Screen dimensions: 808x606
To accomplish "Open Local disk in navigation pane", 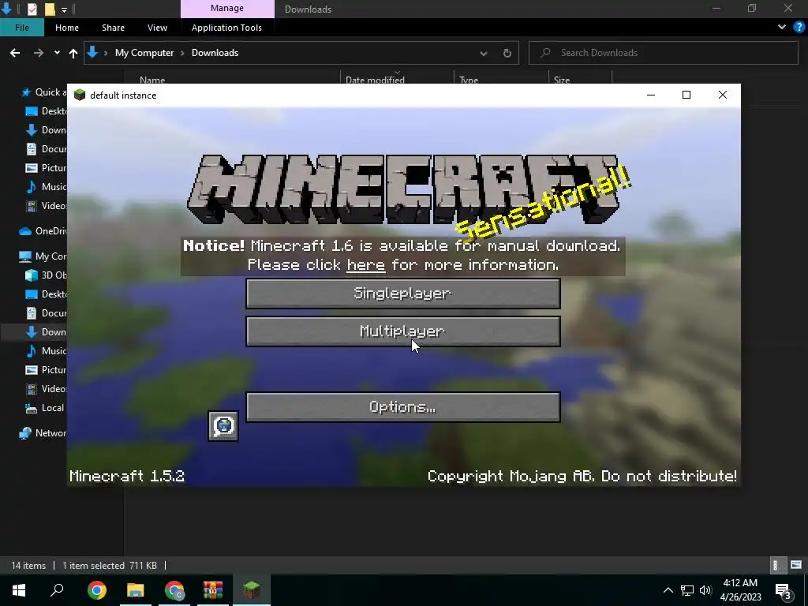I will point(47,408).
